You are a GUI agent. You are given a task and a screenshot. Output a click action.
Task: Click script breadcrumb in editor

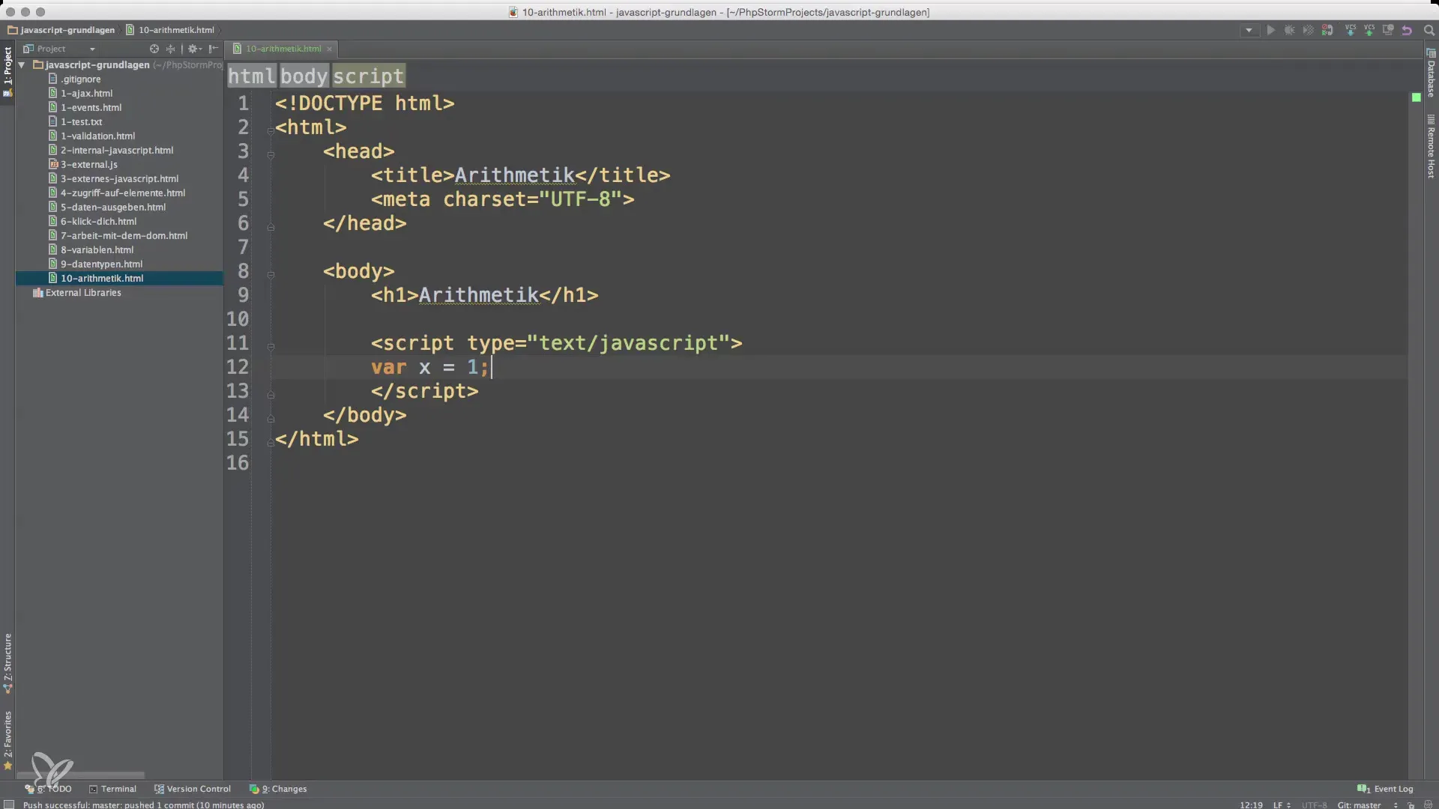368,76
